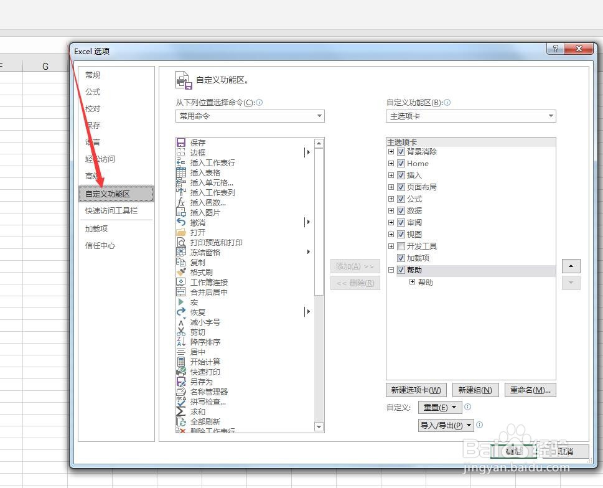This screenshot has height=488, width=603.
Task: Select the 工作簿连接 icon
Action: 180,282
